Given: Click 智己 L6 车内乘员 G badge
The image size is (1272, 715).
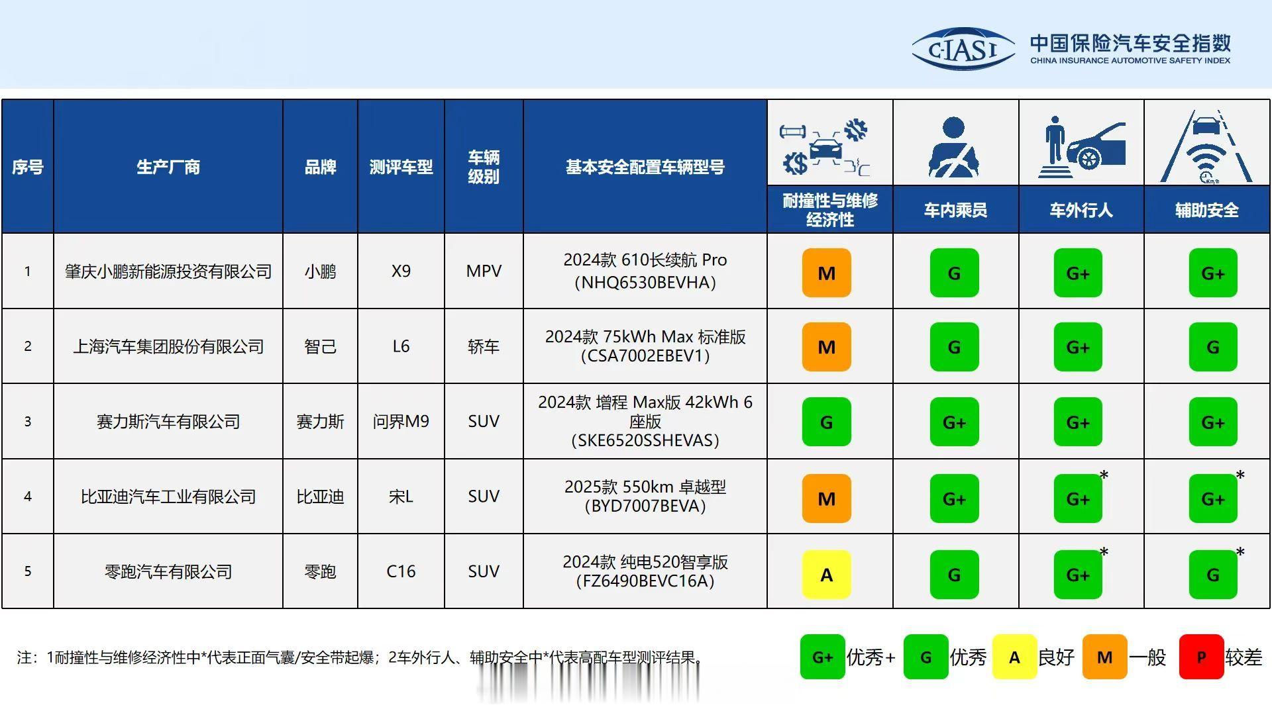Looking at the screenshot, I should click(954, 347).
